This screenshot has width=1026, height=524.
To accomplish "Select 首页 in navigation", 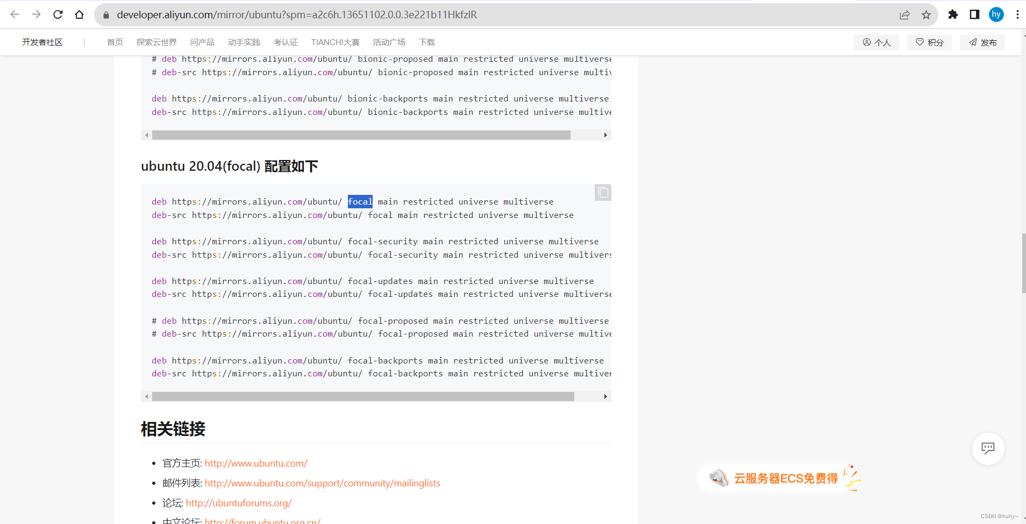I will tap(115, 42).
